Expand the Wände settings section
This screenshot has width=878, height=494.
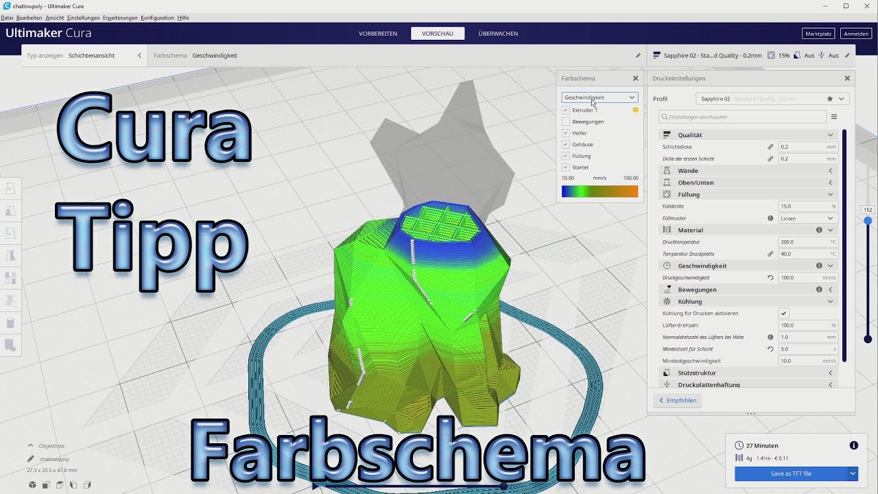pos(748,171)
